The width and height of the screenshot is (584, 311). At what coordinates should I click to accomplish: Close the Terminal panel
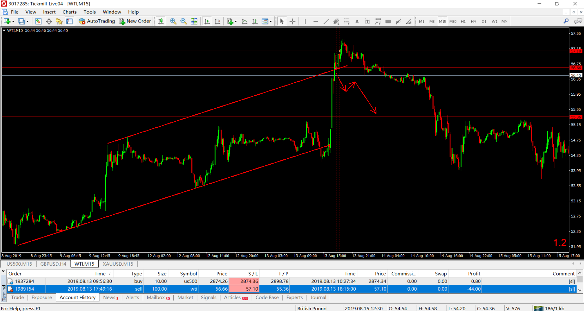coord(4,272)
